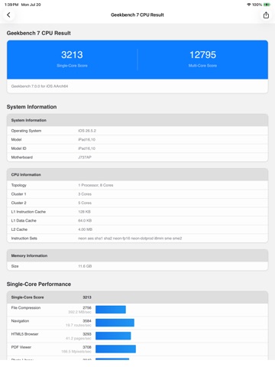Screen dimensions: 275x367
Task: Select the 64.0 KB cache value
Action: coord(85,220)
